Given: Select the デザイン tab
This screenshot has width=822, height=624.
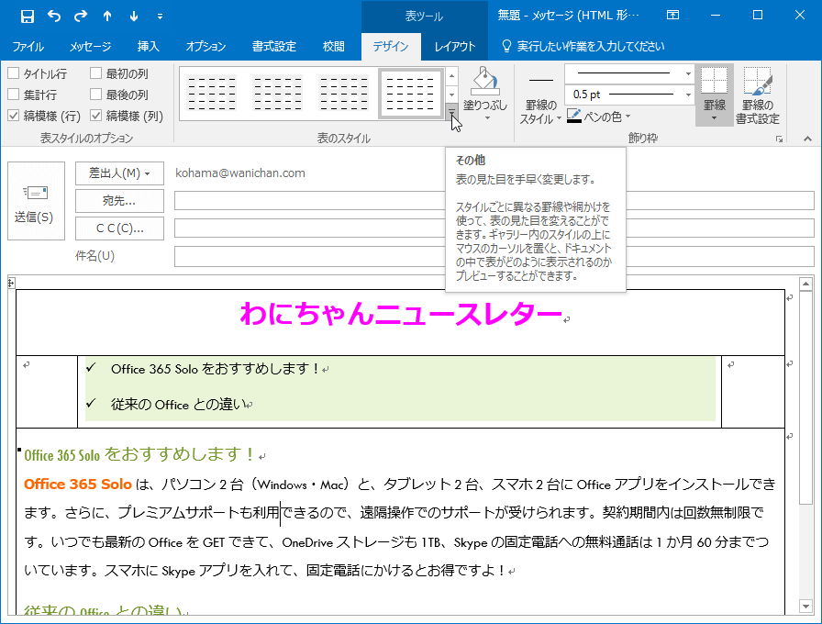Looking at the screenshot, I should pyautogui.click(x=391, y=46).
